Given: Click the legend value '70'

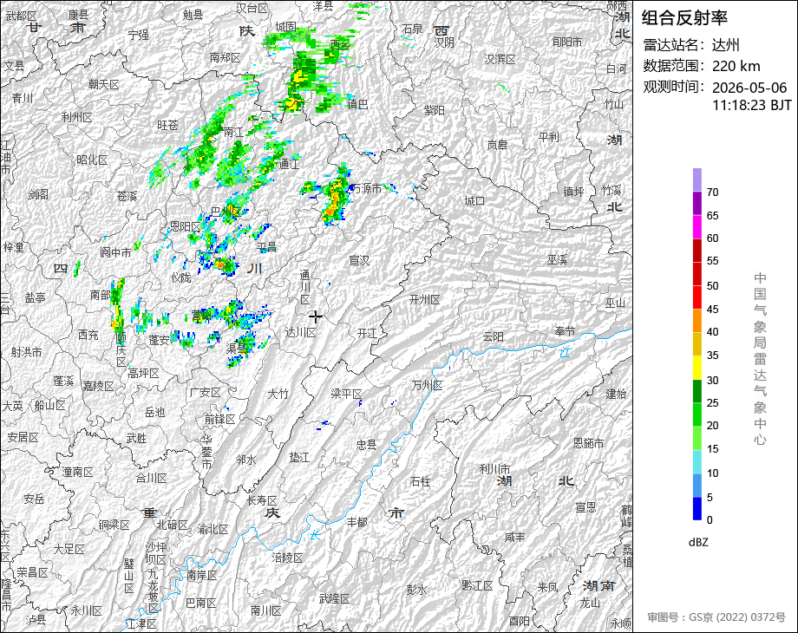Looking at the screenshot, I should (712, 193).
